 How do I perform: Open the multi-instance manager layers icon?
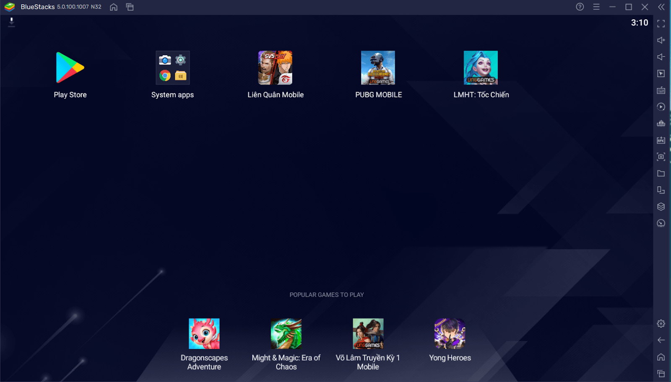(x=661, y=206)
